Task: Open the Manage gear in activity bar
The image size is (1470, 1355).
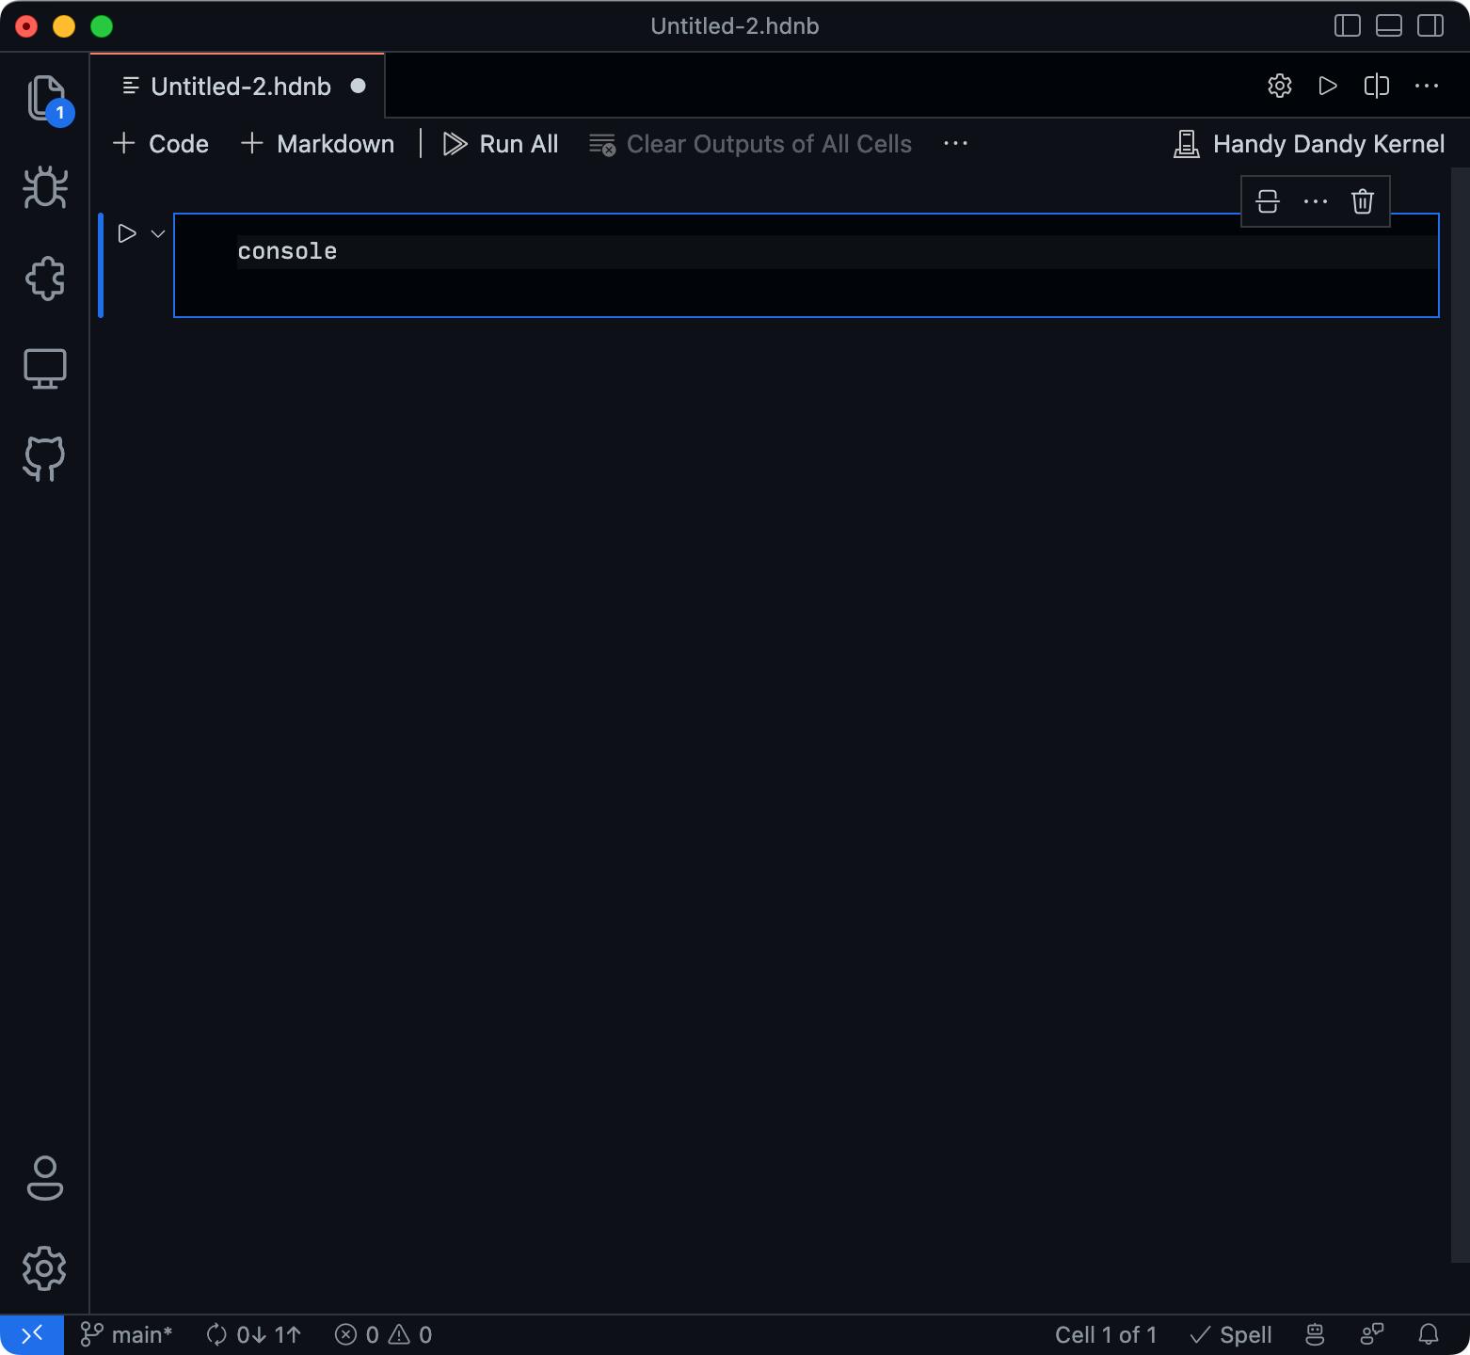Action: [x=45, y=1268]
